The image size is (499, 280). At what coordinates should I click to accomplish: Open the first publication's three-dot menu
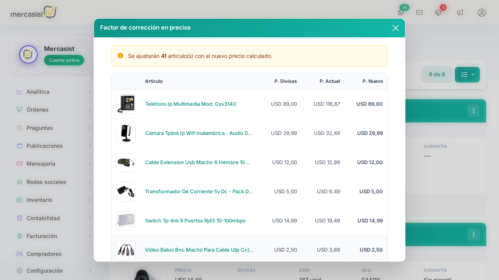coord(473,111)
